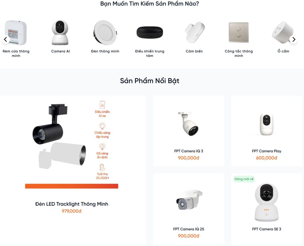Click the right carousel arrow
This screenshot has width=304, height=246.
point(294,39)
